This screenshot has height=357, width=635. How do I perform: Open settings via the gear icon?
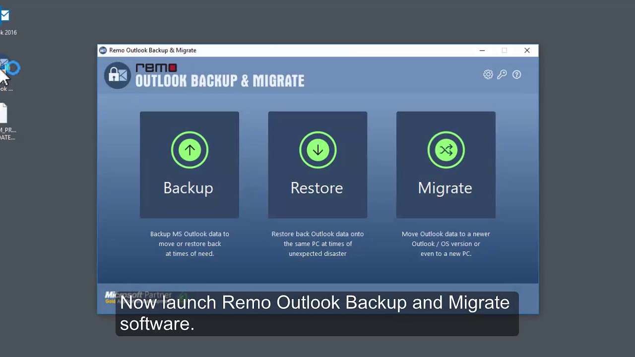tap(488, 74)
